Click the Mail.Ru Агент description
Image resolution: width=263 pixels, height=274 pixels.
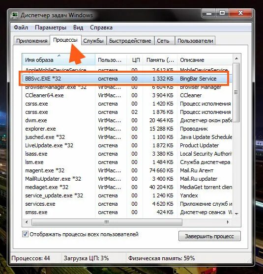point(197,170)
